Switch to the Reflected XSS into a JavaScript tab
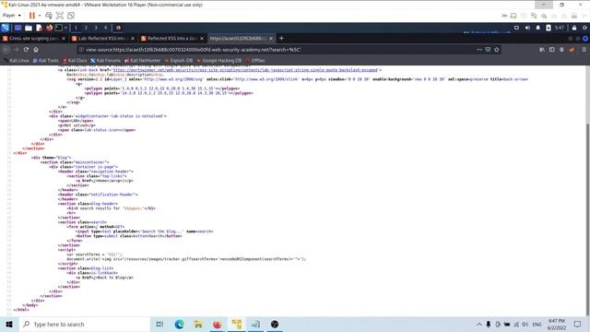 (x=172, y=39)
